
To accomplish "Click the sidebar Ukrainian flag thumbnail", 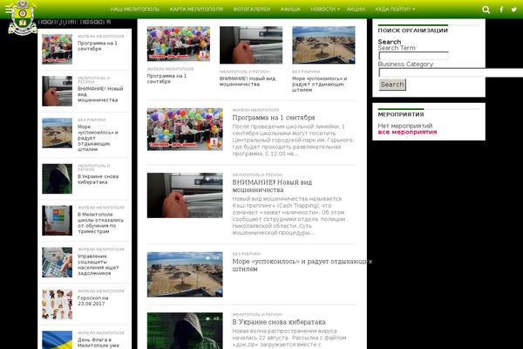I will point(57,340).
